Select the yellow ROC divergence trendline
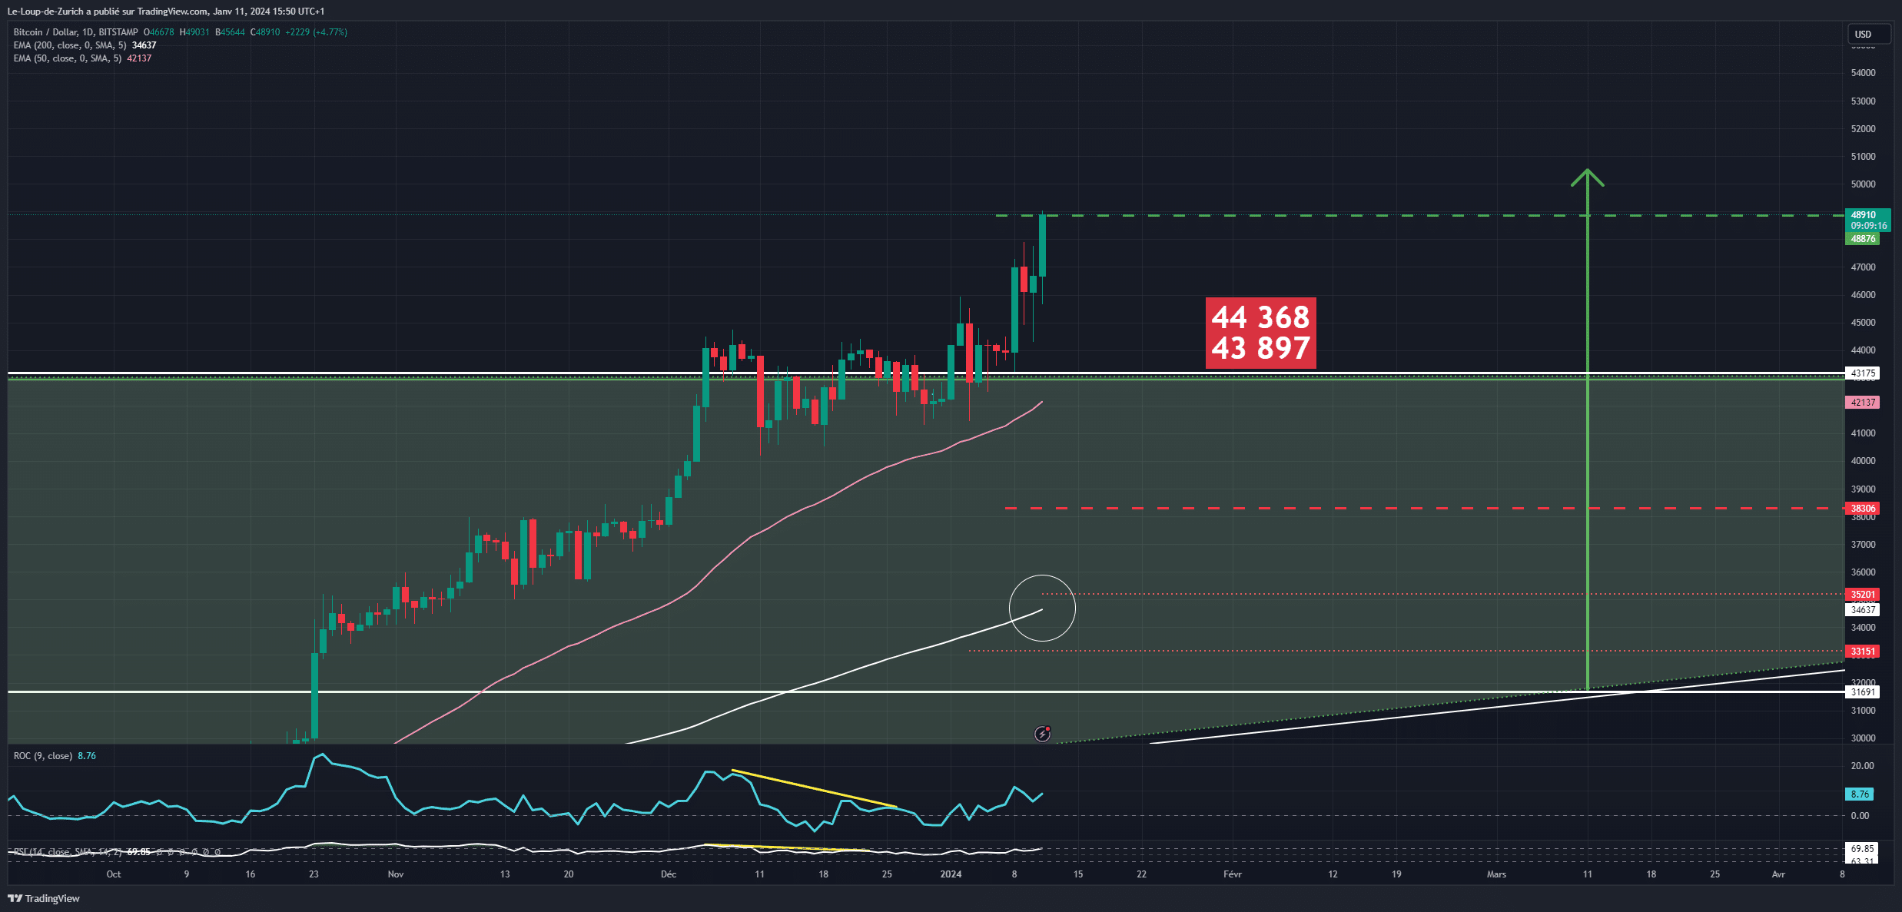 click(815, 789)
